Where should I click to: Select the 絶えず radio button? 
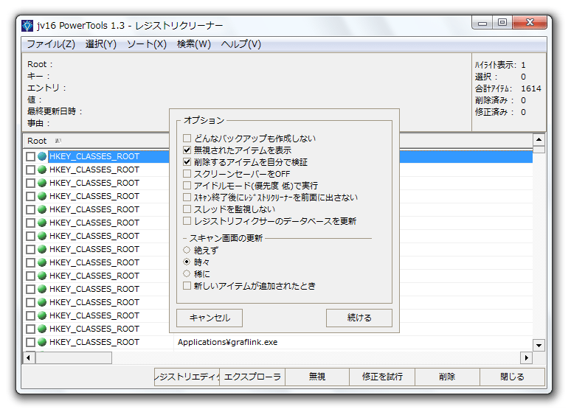(187, 250)
